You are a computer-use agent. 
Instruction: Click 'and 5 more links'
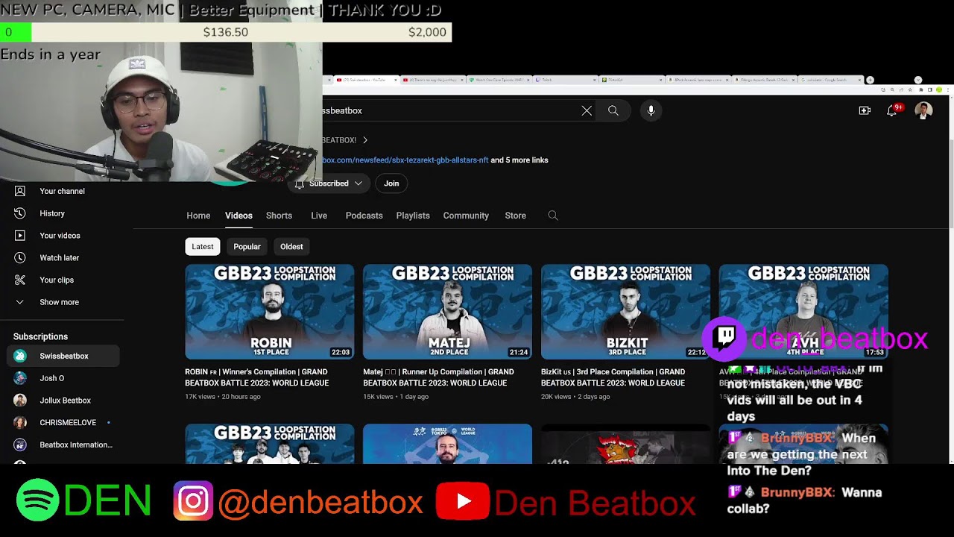coord(519,160)
